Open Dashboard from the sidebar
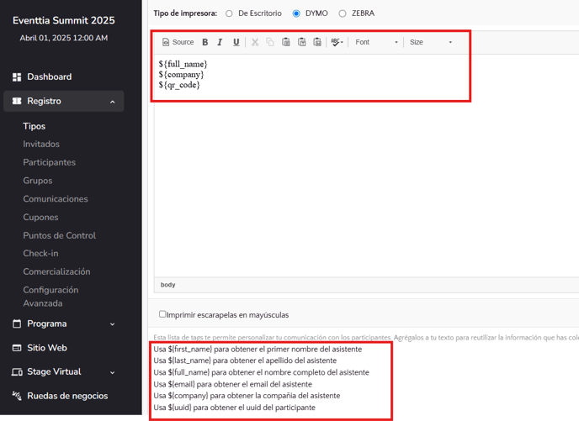Screen dimensions: 579x421 pos(49,76)
